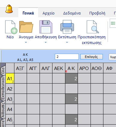Select the Α Κ column header

[x=71, y=68]
